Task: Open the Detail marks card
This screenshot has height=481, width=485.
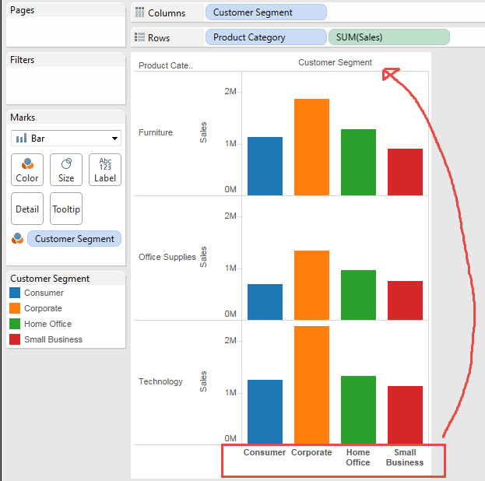Action: point(27,209)
